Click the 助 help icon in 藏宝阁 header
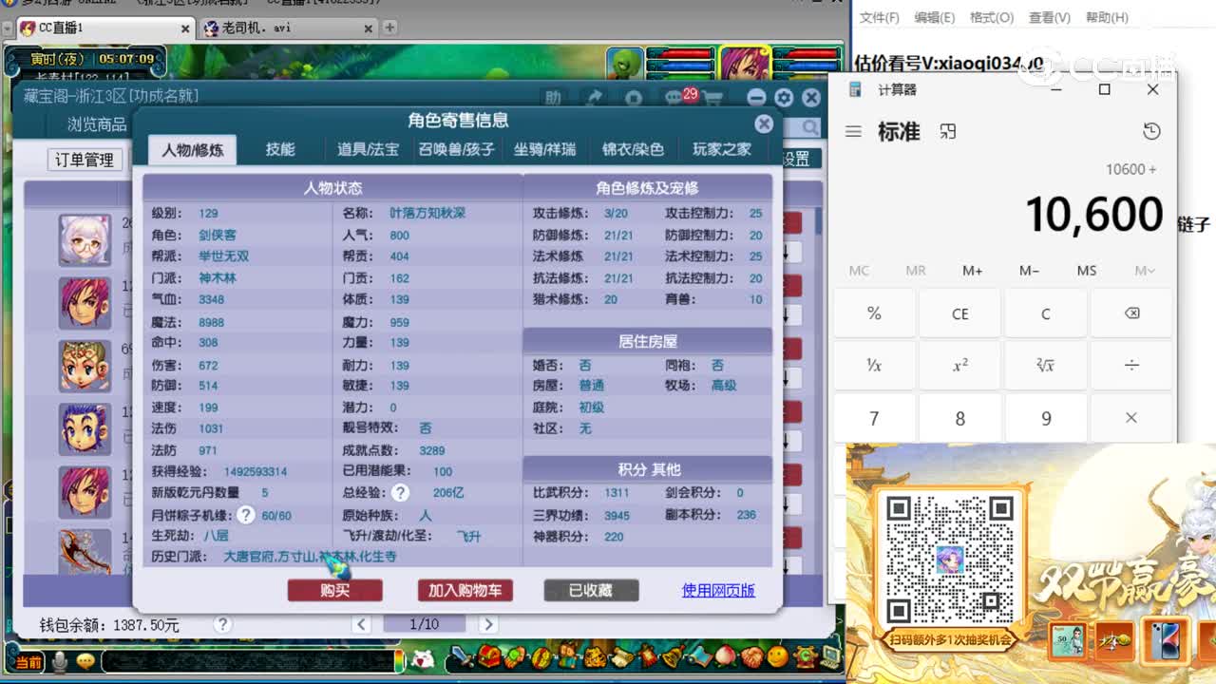Image resolution: width=1216 pixels, height=684 pixels. [553, 98]
